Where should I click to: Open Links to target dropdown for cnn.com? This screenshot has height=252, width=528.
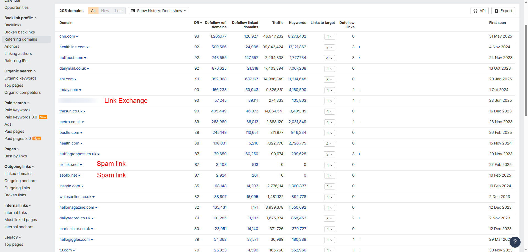click(329, 37)
